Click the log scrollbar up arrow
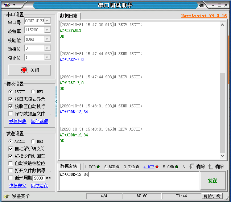This screenshot has width=231, height=202. (222, 25)
